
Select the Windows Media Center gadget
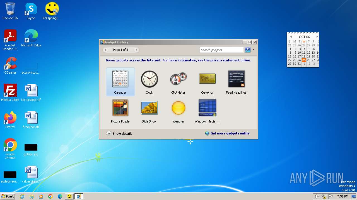click(207, 111)
